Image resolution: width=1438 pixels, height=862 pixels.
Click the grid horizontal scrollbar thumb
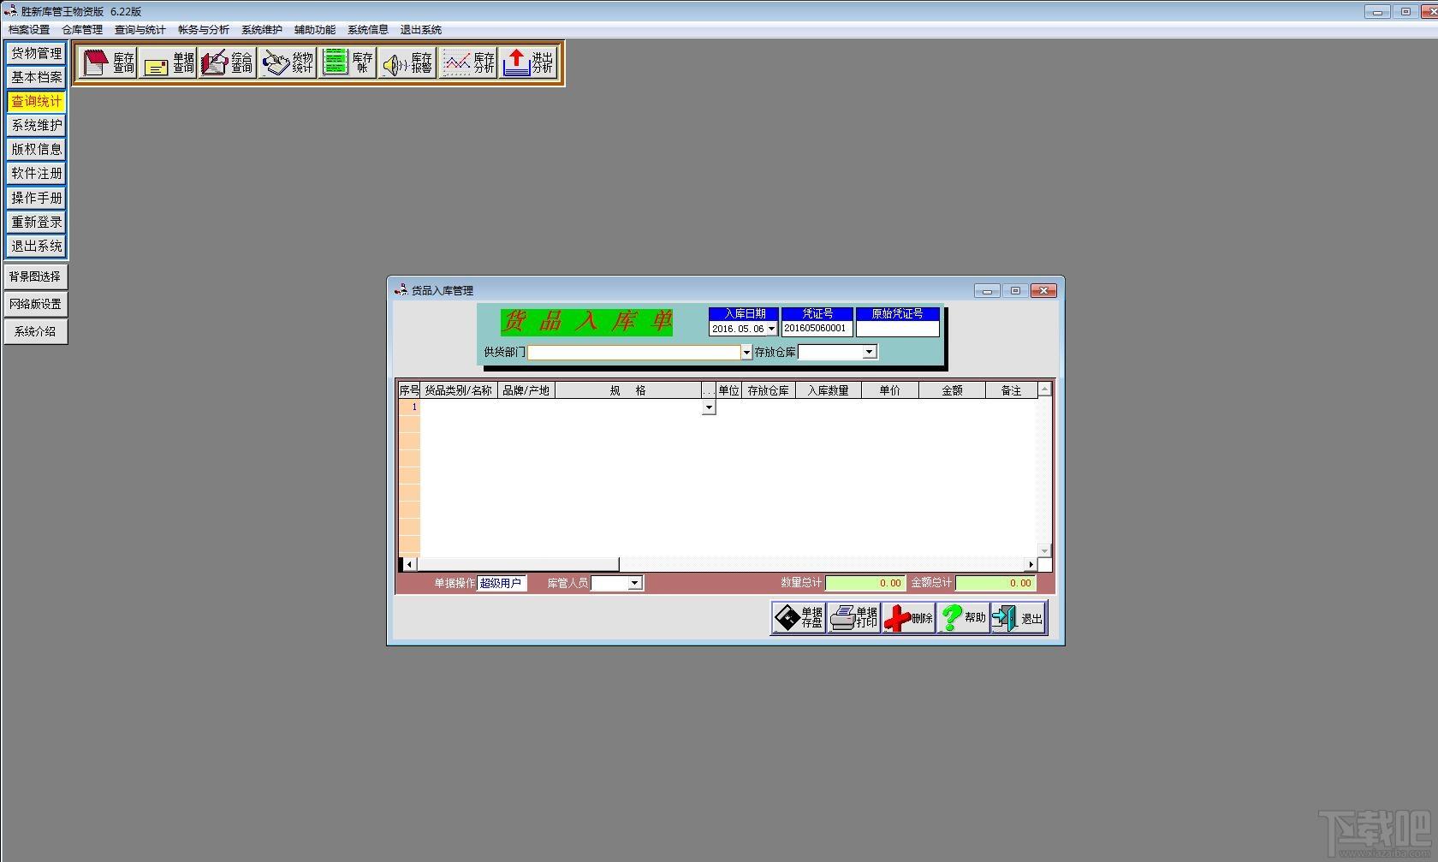pos(518,564)
